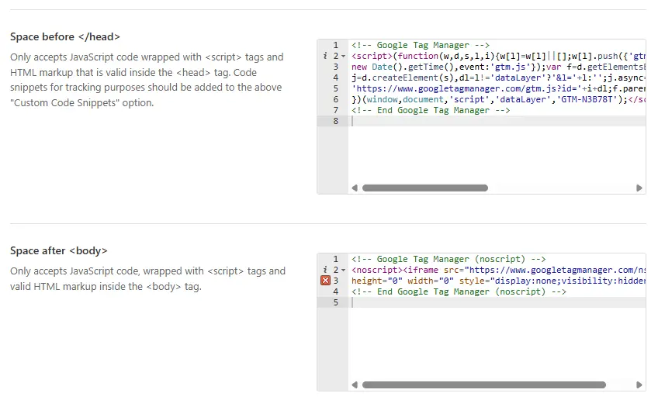Click the 'new Date().getTime()' code line

coord(498,67)
